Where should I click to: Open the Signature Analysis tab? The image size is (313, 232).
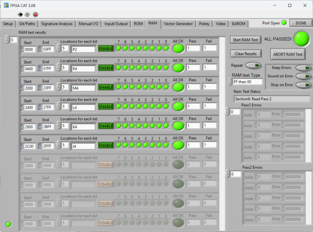coord(57,23)
